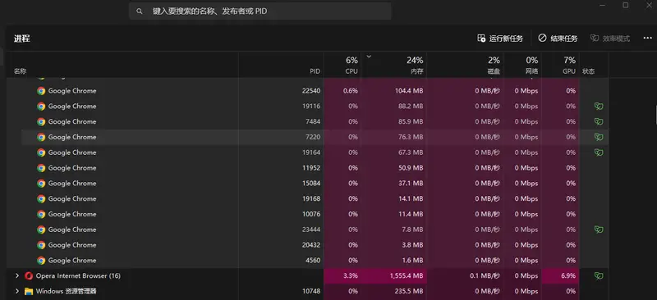Click the memory value 76.3 MB

411,137
